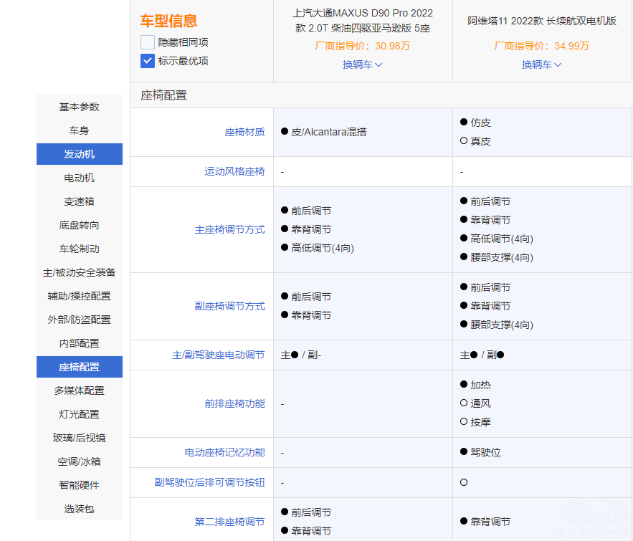Click 电动座椅记忆功能 link
This screenshot has height=541, width=633.
pos(224,452)
